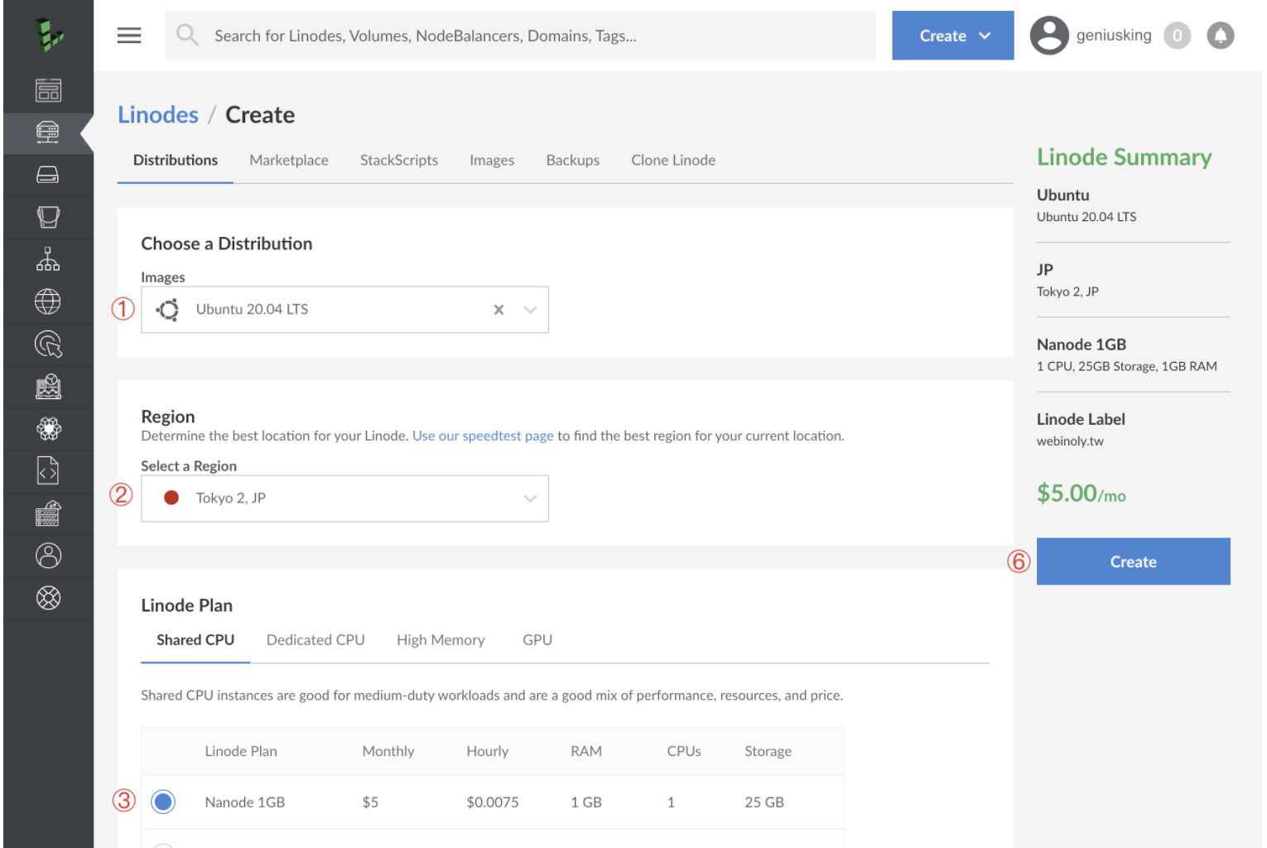
Task: Switch to the Marketplace tab
Action: point(289,161)
